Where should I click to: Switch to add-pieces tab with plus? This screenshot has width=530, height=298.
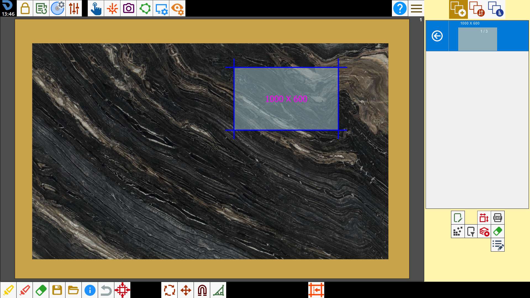458,9
